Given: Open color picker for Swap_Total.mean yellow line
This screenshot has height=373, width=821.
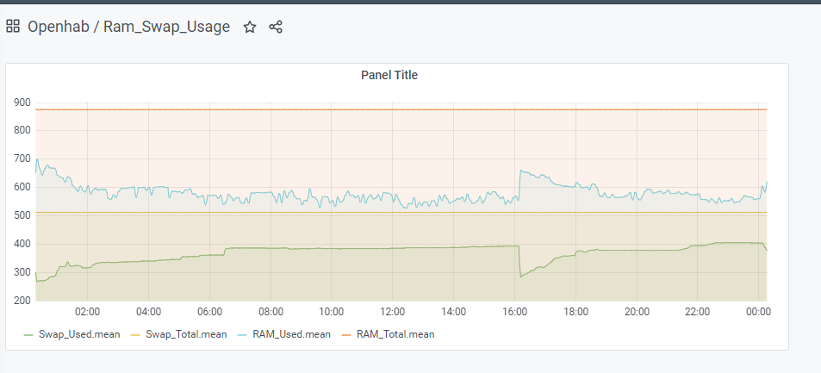Looking at the screenshot, I should pos(136,334).
